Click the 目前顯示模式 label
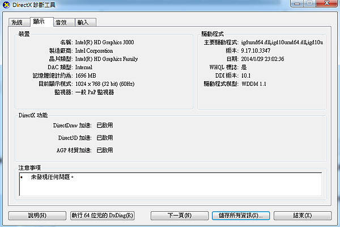Screen dimensions: 340x227 pyautogui.click(x=56, y=84)
